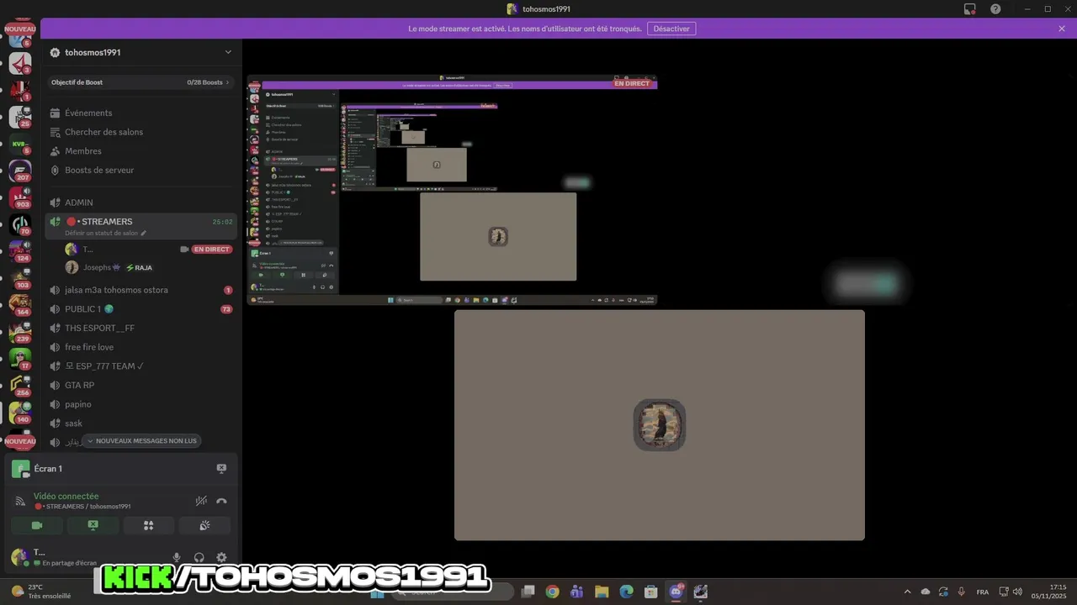Open the Activities launcher button

149,525
